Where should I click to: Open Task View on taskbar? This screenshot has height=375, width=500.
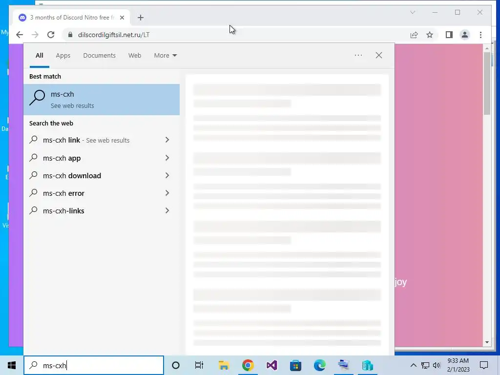[199, 365]
